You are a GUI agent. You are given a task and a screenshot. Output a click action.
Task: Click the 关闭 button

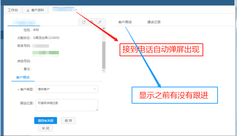46,128
